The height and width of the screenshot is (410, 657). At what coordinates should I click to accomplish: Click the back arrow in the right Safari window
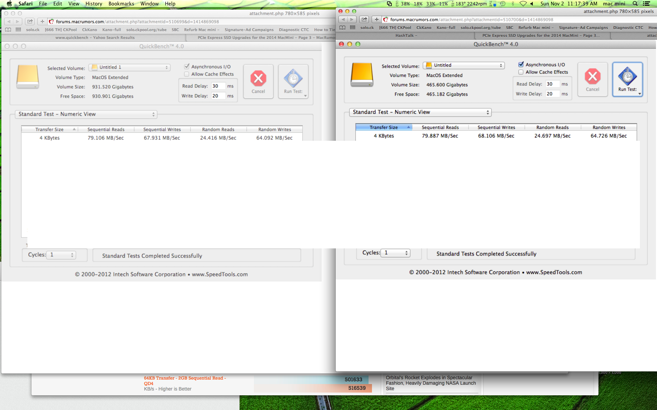(343, 19)
